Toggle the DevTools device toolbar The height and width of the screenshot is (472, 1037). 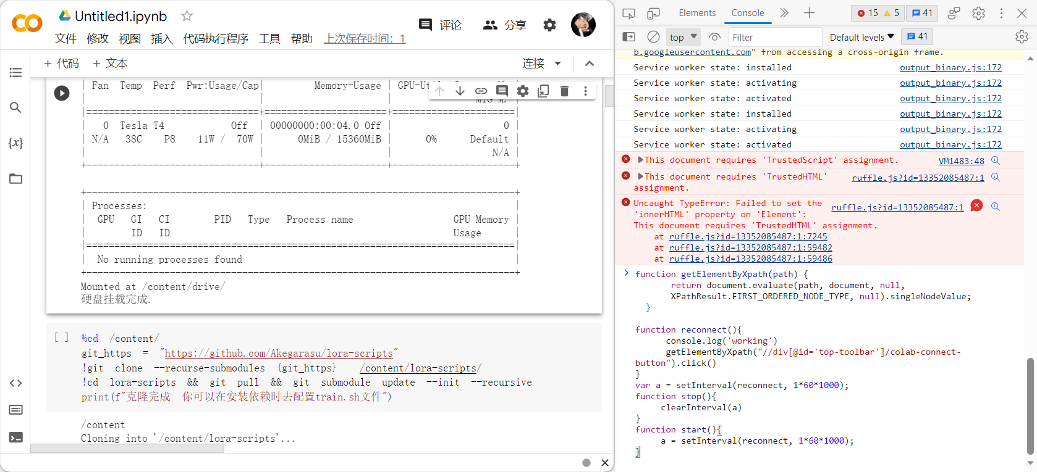click(x=653, y=13)
